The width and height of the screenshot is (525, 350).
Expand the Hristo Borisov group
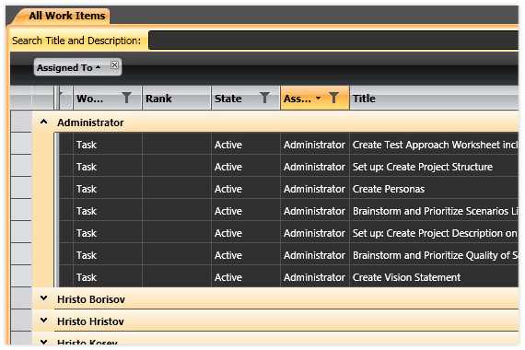43,298
